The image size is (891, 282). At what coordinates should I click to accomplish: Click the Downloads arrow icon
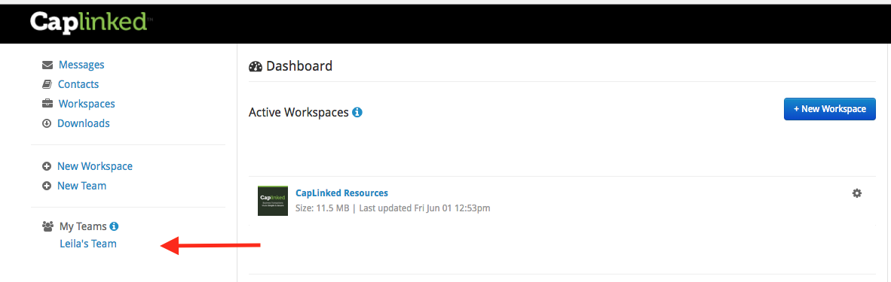tap(47, 123)
